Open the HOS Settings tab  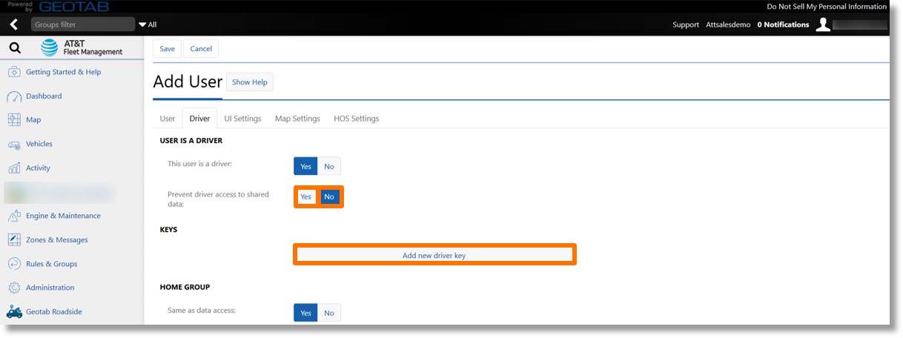coord(356,119)
